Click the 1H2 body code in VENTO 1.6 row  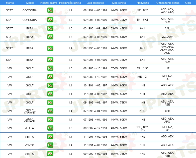coord(143,154)
